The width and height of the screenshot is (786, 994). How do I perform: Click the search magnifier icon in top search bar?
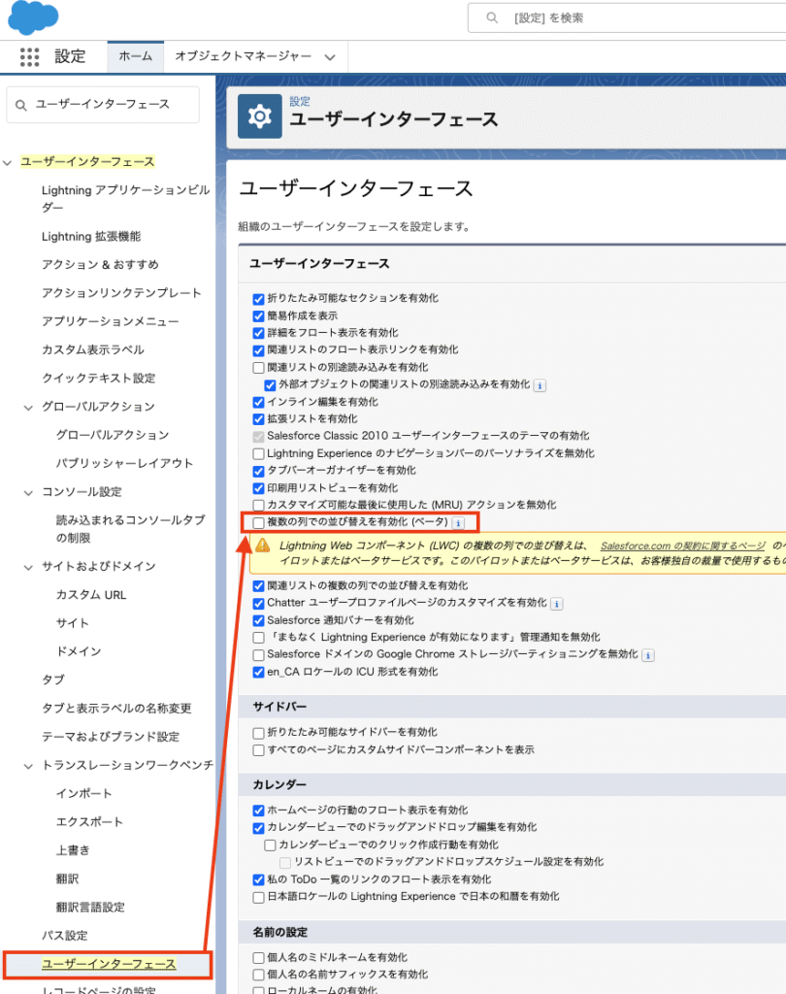pos(495,17)
